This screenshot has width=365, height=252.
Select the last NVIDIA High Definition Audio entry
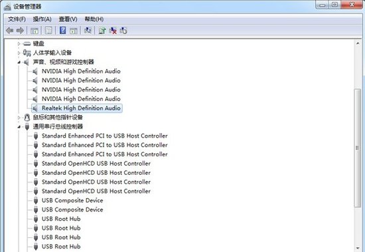[x=81, y=98]
